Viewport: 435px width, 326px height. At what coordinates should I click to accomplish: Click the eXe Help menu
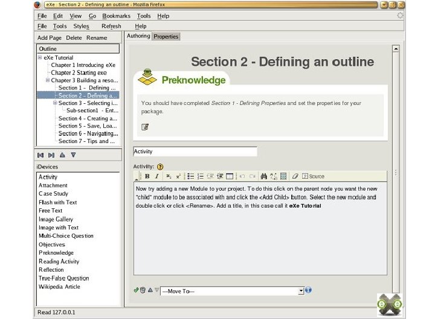coord(141,27)
